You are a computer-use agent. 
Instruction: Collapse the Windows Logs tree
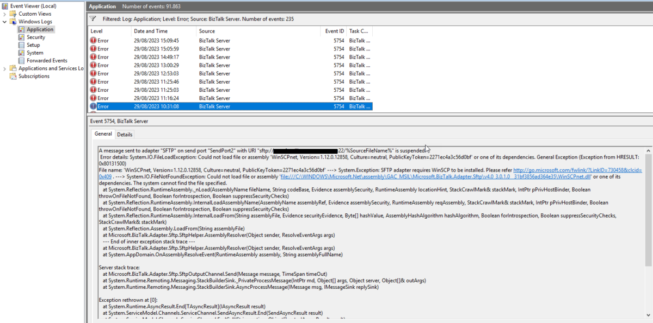[x=4, y=21]
